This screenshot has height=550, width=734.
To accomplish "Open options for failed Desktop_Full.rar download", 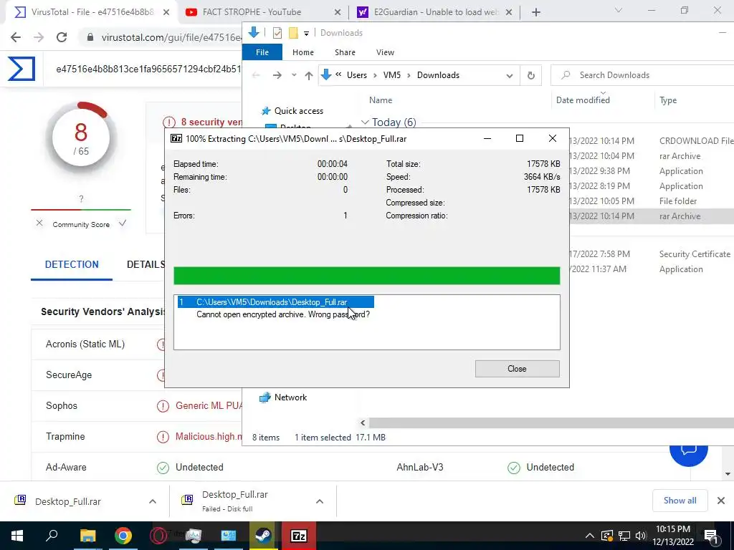I will coord(319,501).
